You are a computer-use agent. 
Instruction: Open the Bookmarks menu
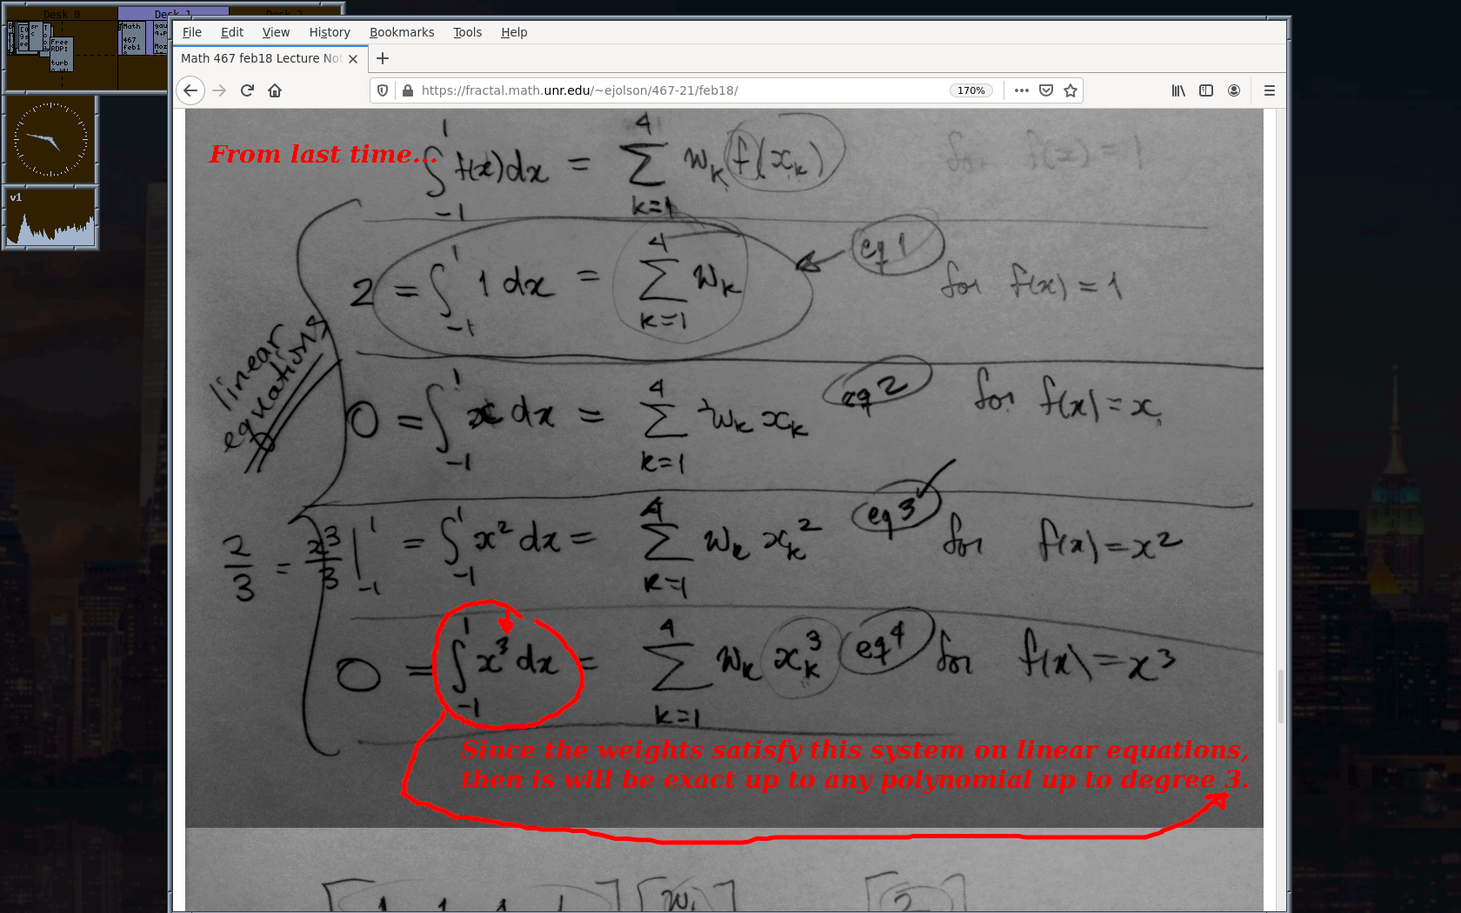401,32
